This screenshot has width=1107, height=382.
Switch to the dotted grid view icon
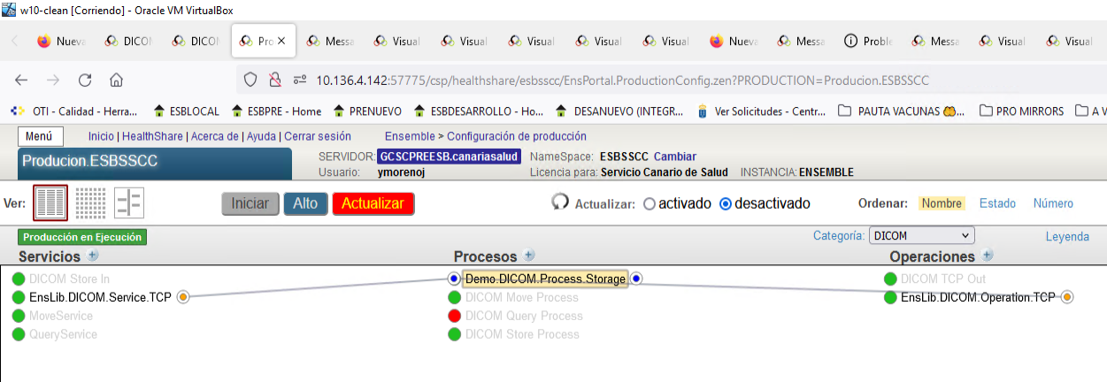(x=90, y=203)
